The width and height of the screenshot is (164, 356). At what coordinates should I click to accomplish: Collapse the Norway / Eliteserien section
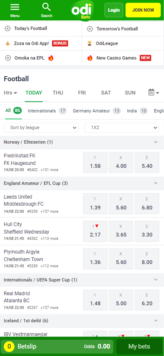point(156,142)
